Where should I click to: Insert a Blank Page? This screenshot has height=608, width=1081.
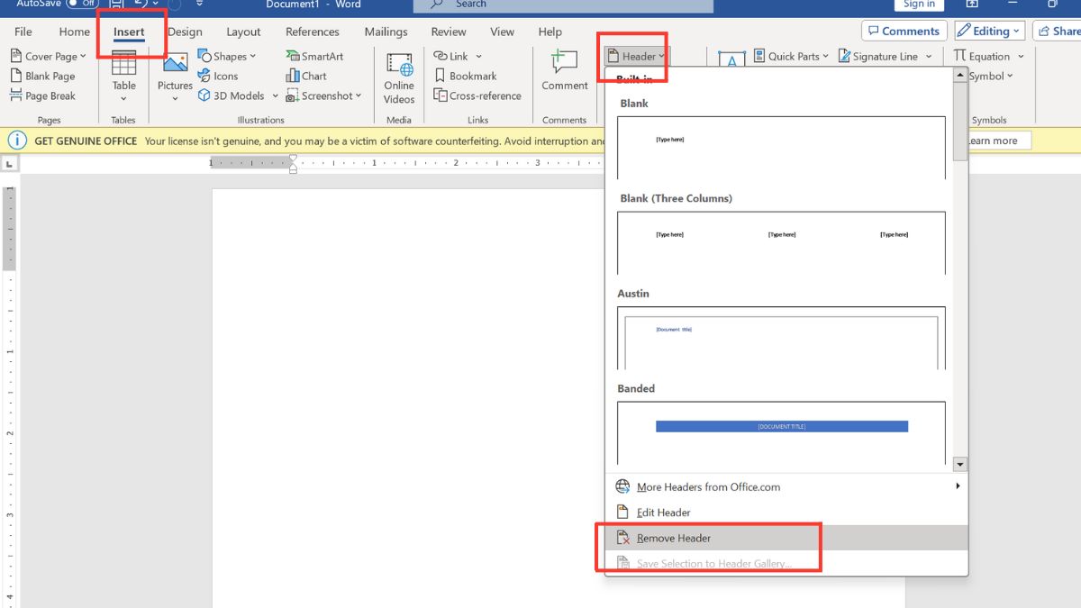42,76
